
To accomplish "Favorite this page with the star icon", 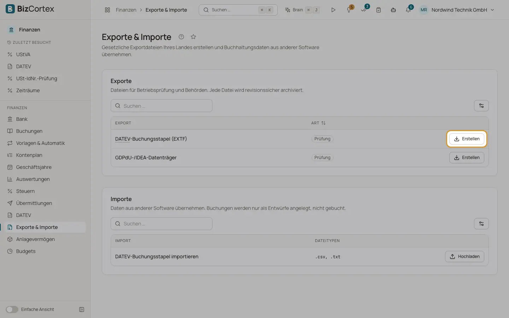I will [193, 37].
